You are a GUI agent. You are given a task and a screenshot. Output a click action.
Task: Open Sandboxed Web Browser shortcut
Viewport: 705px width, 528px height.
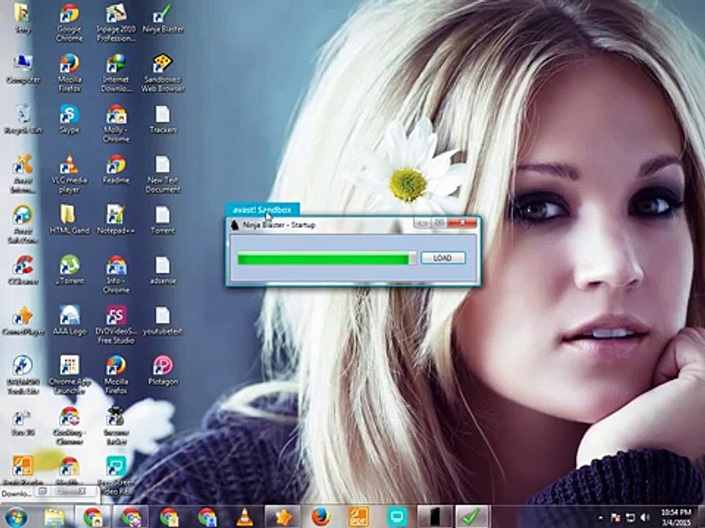point(163,73)
